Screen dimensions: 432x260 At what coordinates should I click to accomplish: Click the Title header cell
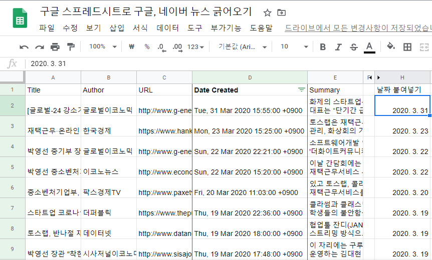[x=53, y=90]
